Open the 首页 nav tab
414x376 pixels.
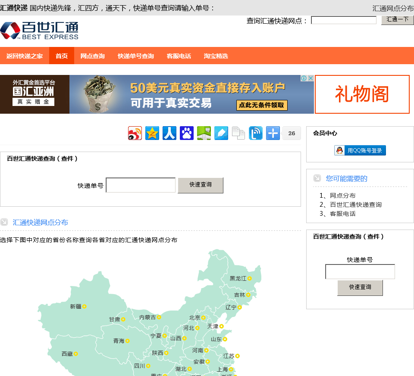[62, 56]
